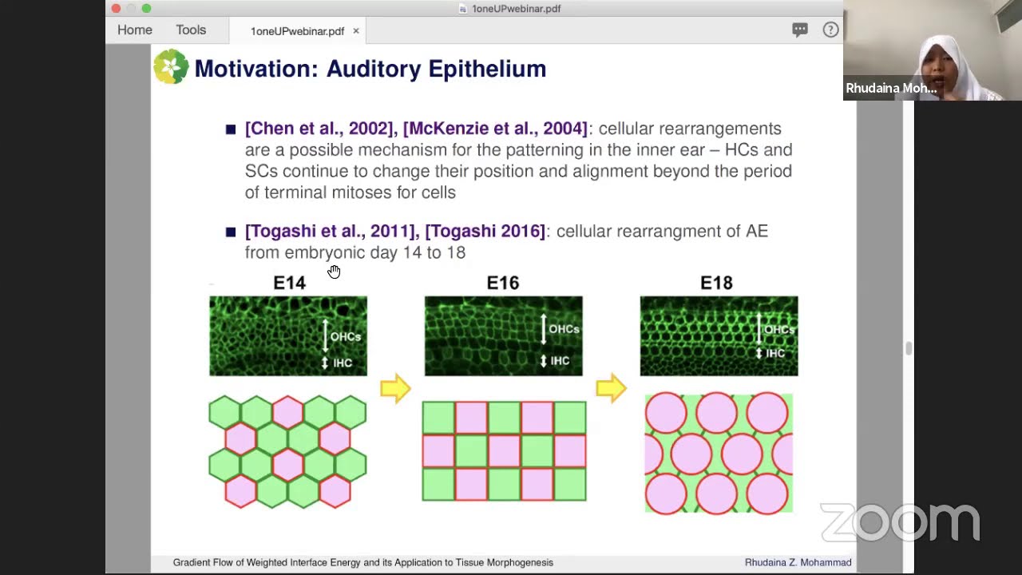Click the 'Rhudaina Moh...' name label
Screen dimensions: 1022x575
point(891,88)
